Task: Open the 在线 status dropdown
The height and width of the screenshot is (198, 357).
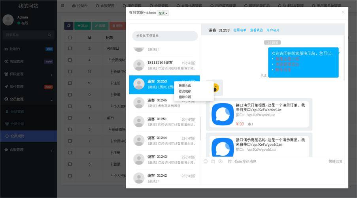Action: point(163,13)
